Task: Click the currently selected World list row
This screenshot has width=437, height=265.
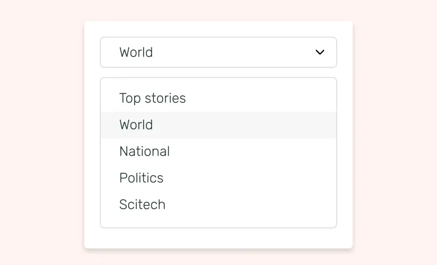Action: [218, 125]
